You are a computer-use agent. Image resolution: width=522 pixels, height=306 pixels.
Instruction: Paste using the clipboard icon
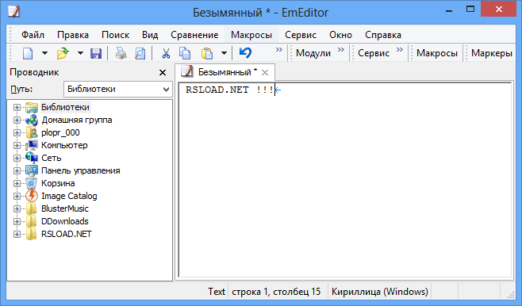(207, 53)
